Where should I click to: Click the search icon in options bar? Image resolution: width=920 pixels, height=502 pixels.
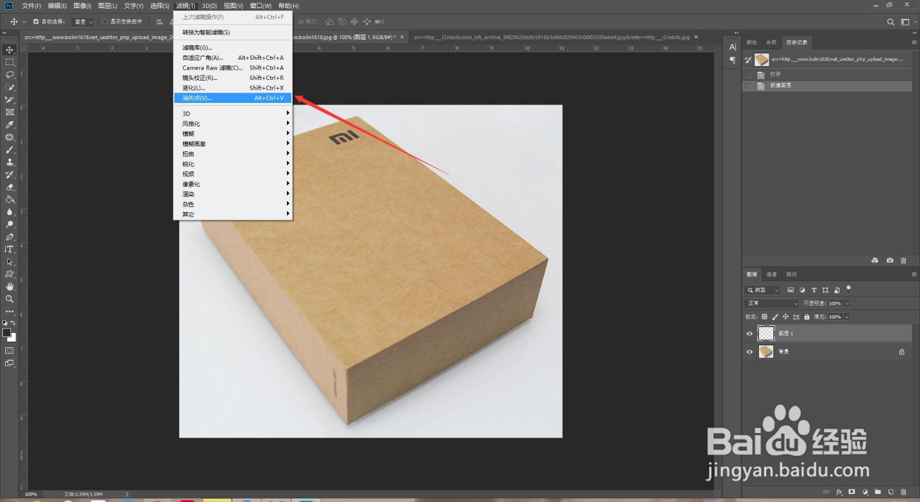pyautogui.click(x=890, y=22)
